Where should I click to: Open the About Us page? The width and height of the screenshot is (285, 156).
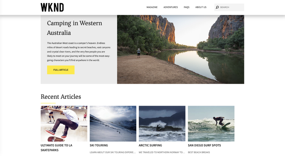pyautogui.click(x=201, y=7)
